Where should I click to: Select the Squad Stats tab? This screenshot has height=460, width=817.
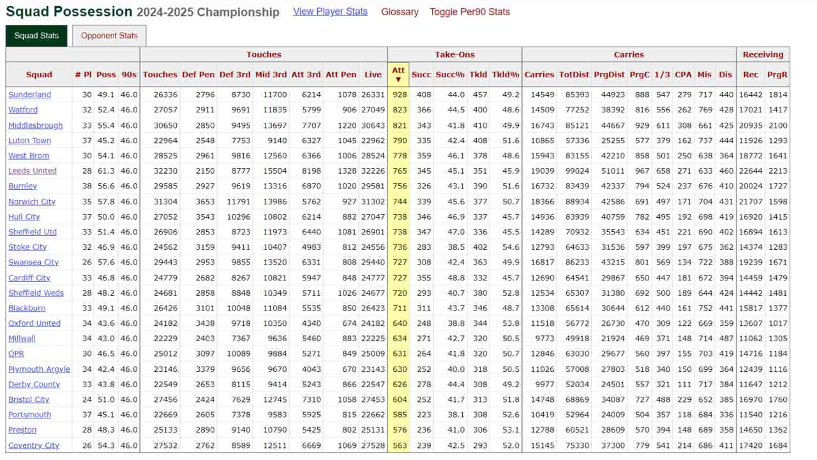coord(36,36)
